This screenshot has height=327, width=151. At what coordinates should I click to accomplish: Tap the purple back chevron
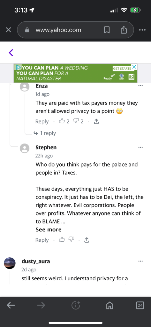pyautogui.click(x=11, y=53)
